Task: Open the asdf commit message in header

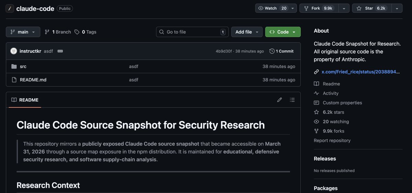Action: pyautogui.click(x=48, y=51)
